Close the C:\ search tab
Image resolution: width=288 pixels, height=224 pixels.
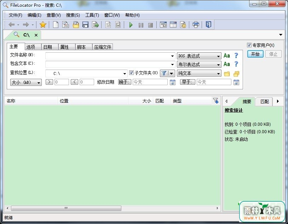tap(36, 35)
